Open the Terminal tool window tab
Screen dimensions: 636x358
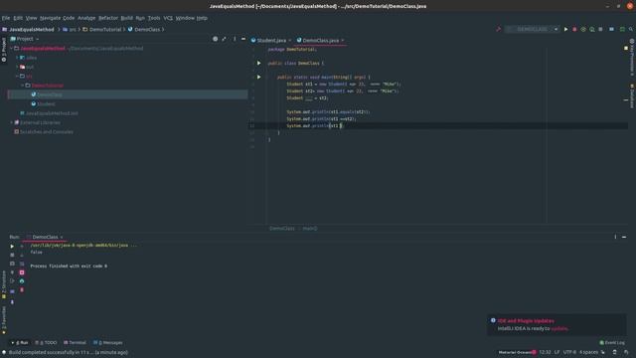(x=75, y=343)
